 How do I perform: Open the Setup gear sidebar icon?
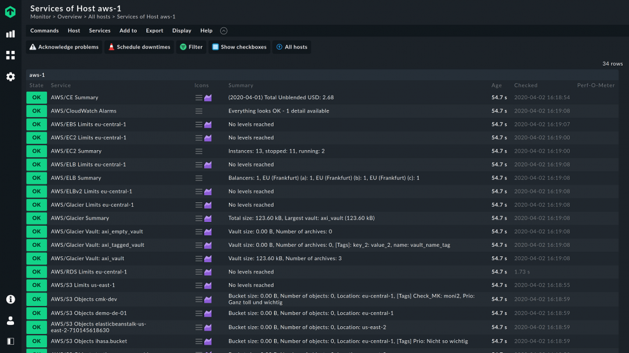pos(10,76)
